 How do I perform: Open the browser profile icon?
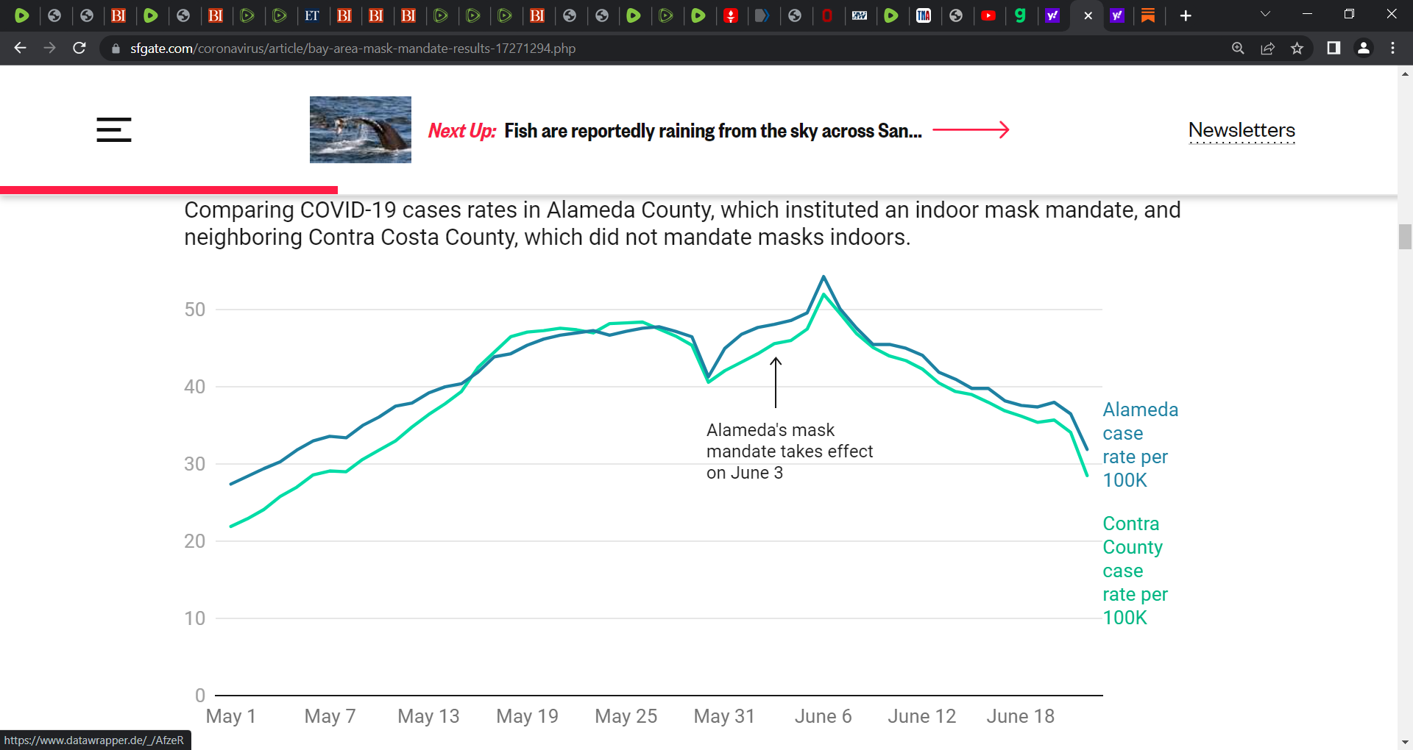(1363, 48)
